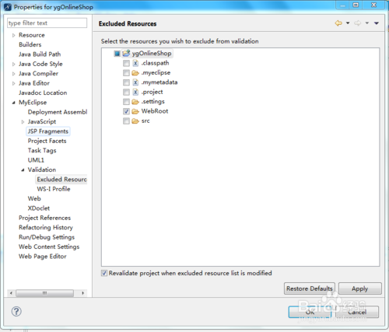Check the .myeclipse checkbox
The height and width of the screenshot is (332, 389).
[126, 73]
